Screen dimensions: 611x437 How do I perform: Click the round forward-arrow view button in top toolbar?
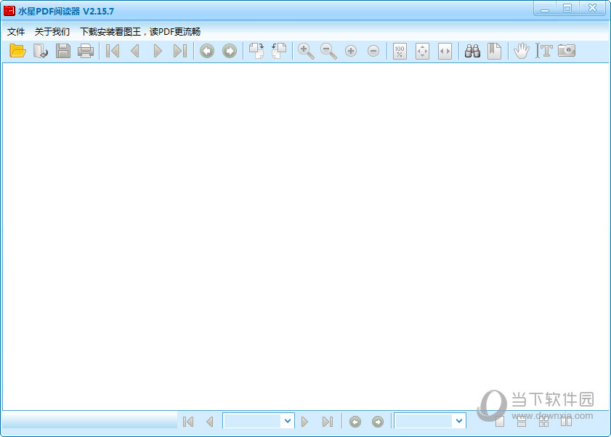click(x=230, y=51)
